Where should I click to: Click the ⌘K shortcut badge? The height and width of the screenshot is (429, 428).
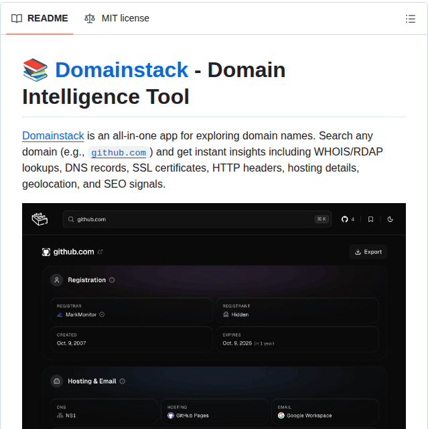pos(322,219)
